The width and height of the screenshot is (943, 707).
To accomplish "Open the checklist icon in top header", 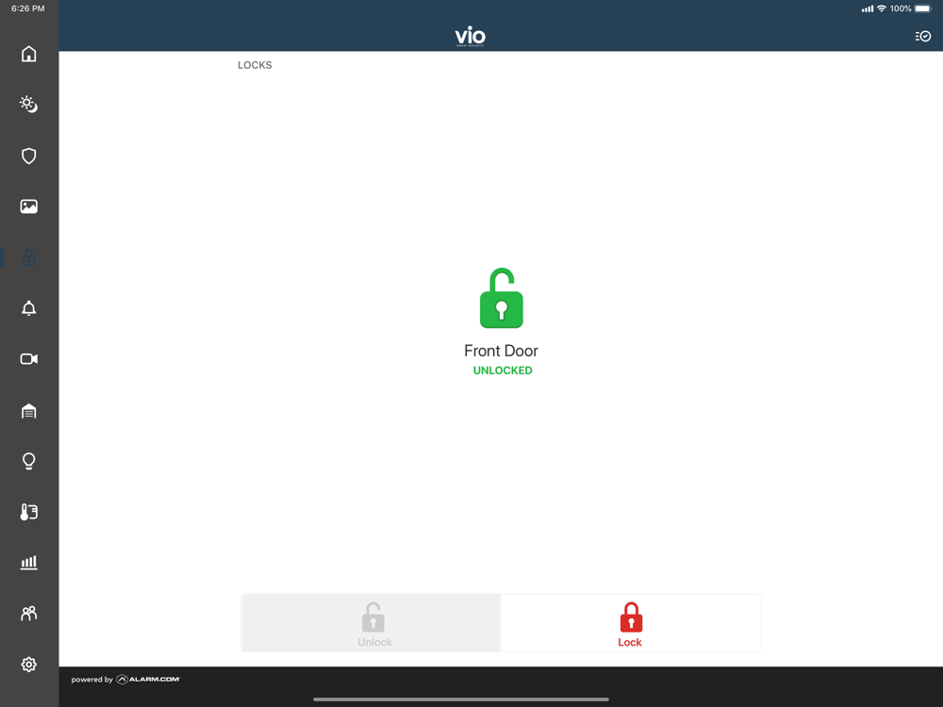I will (x=923, y=37).
